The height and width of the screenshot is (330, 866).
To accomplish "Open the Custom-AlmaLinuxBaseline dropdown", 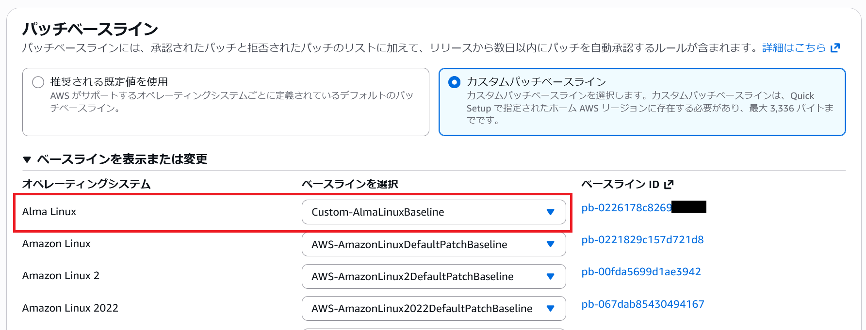I will 433,212.
